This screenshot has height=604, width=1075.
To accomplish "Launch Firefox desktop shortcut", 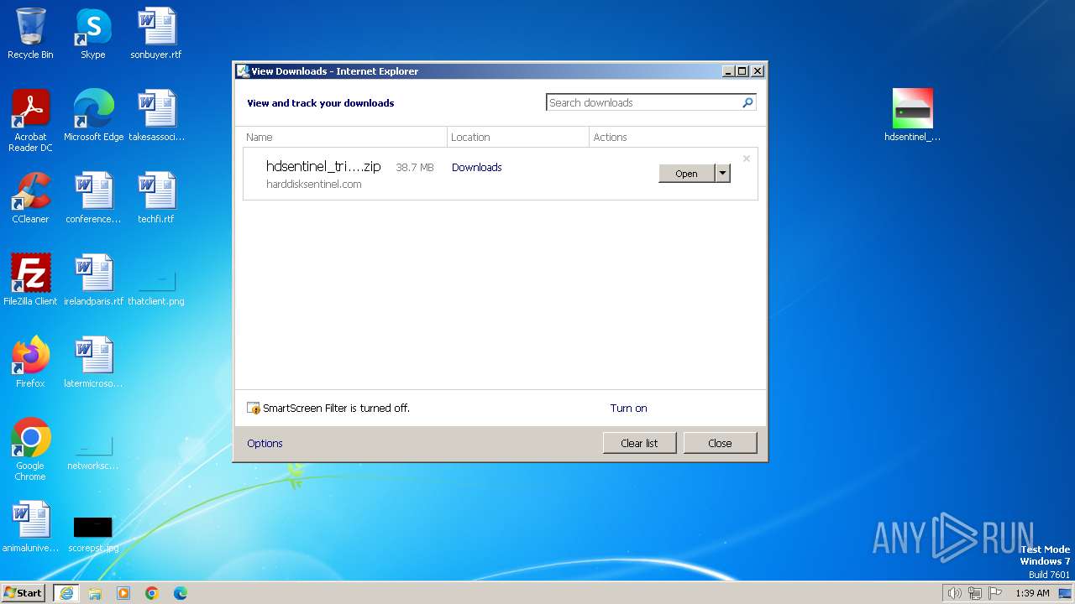I will click(x=30, y=362).
